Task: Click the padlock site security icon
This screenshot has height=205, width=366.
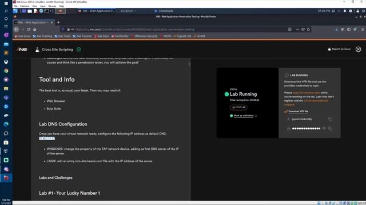Action: 69,30
